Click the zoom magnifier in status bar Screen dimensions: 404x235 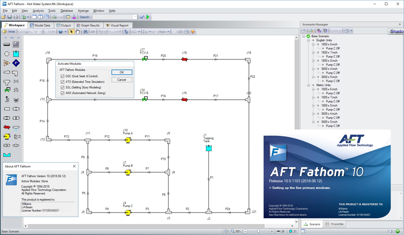click(x=233, y=231)
